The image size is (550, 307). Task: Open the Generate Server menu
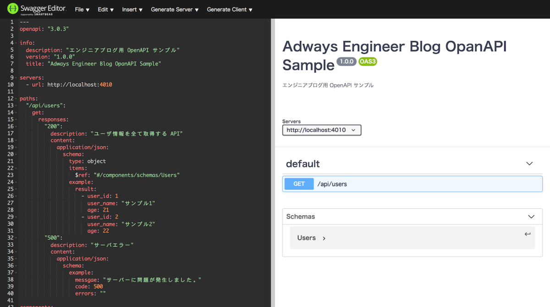tap(175, 9)
